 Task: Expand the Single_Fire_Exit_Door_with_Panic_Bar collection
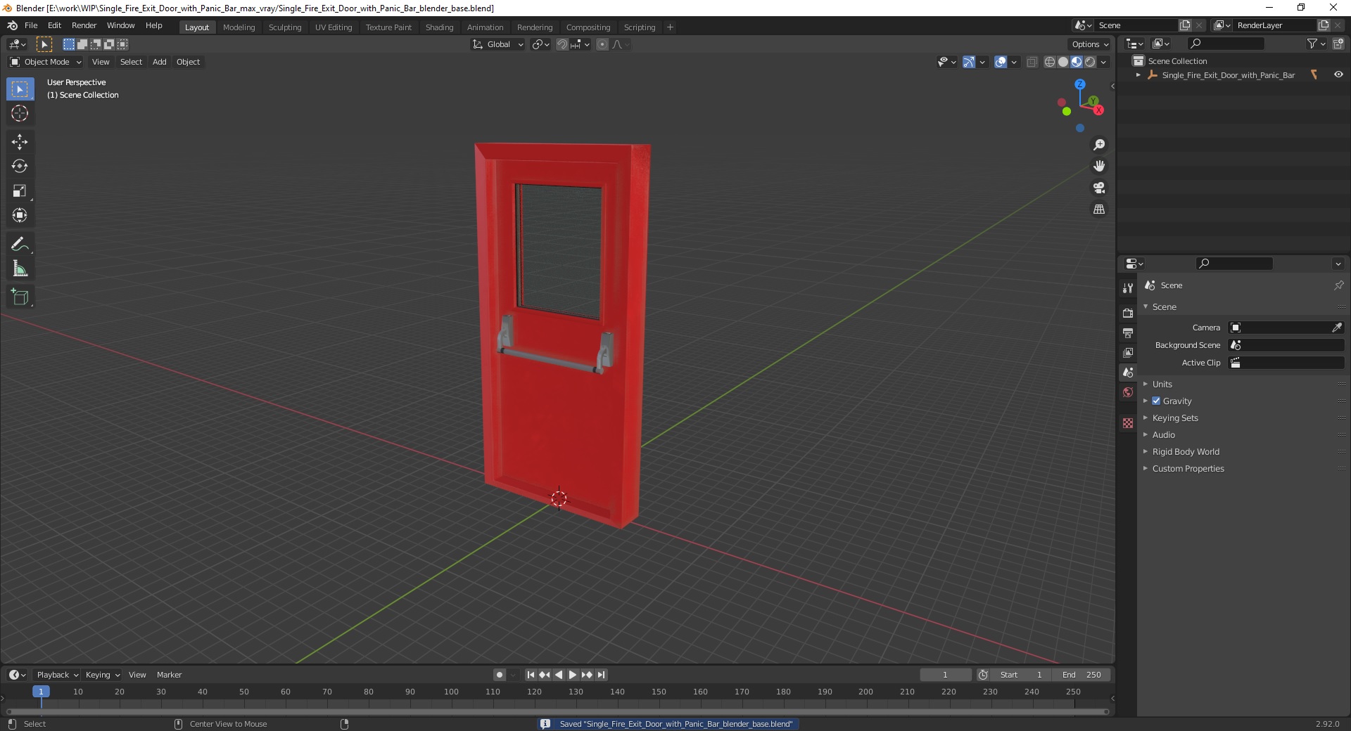click(x=1138, y=75)
